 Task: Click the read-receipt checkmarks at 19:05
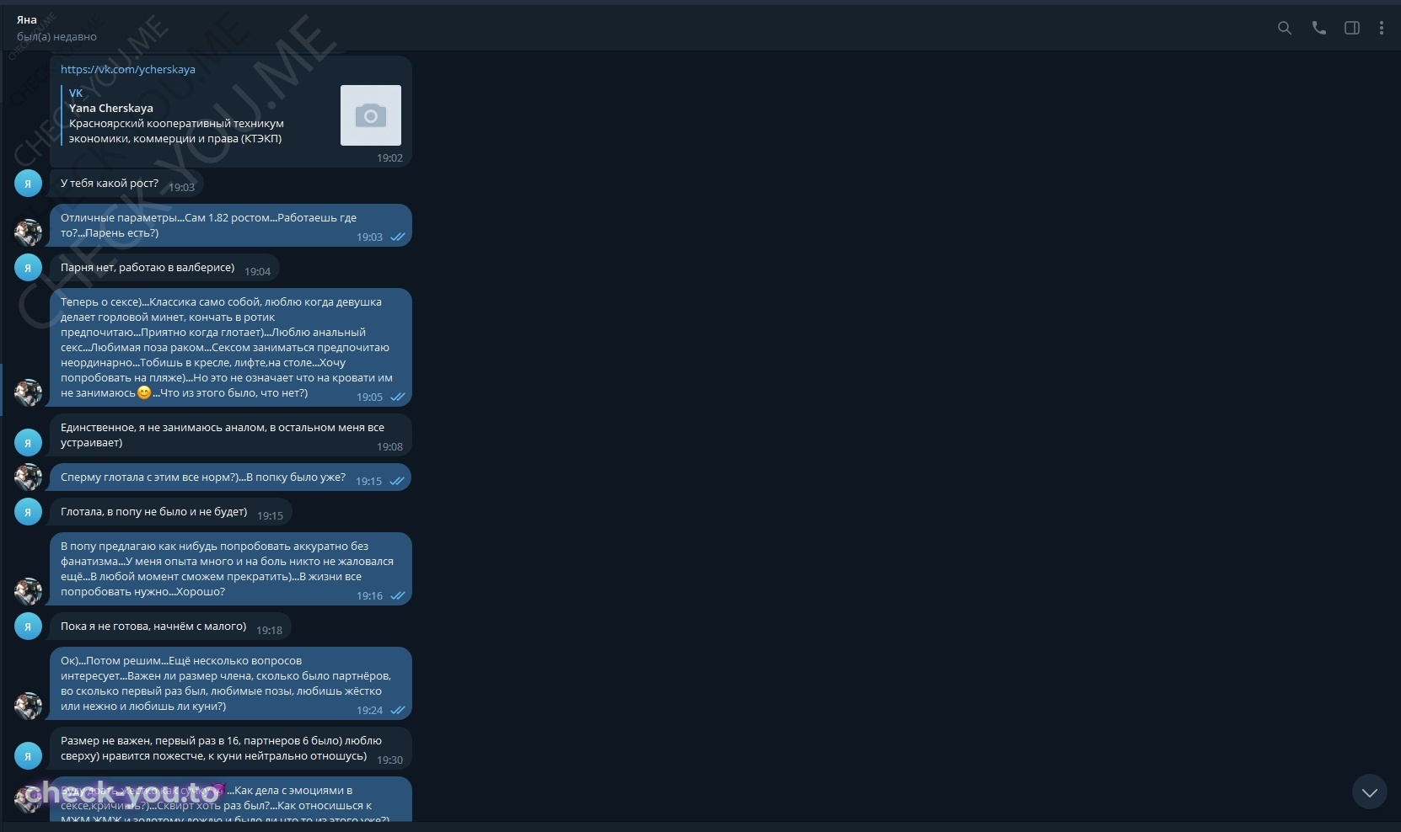click(398, 397)
